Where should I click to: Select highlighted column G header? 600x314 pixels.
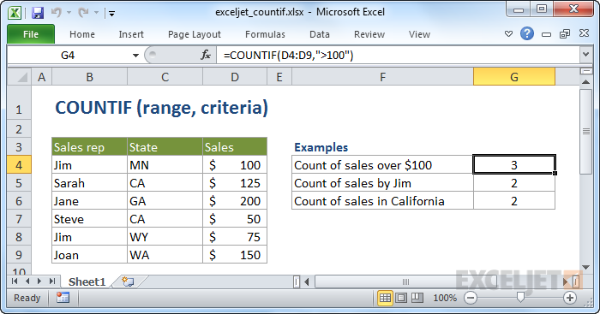coord(514,77)
